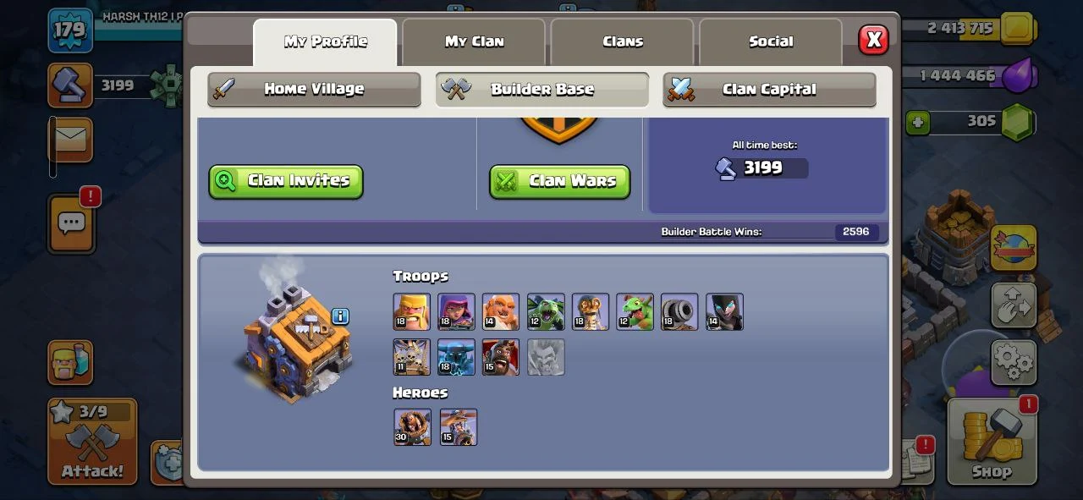Select the Home Village profile view
This screenshot has height=500, width=1083.
click(314, 90)
